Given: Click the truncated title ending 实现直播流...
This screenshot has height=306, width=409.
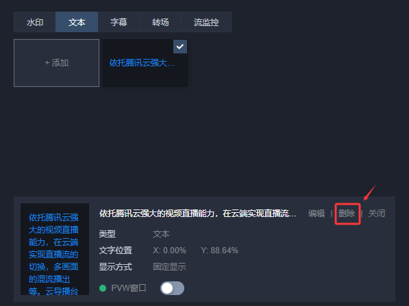Looking at the screenshot, I should click(x=198, y=214).
